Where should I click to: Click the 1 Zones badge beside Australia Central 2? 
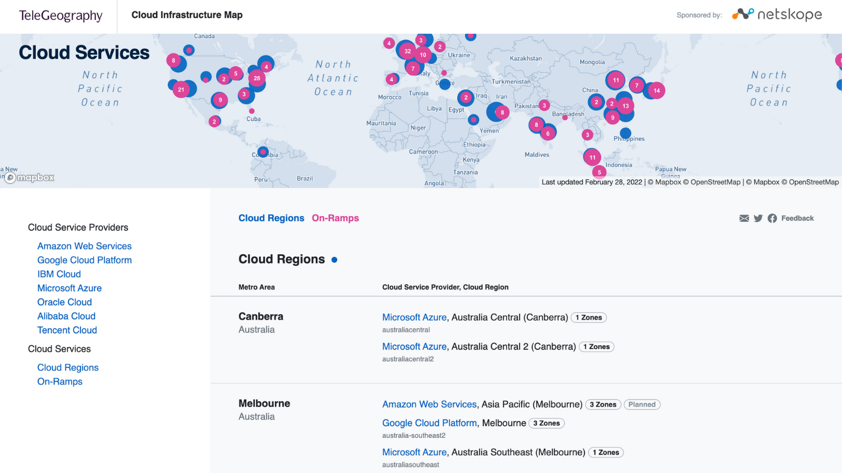(596, 347)
